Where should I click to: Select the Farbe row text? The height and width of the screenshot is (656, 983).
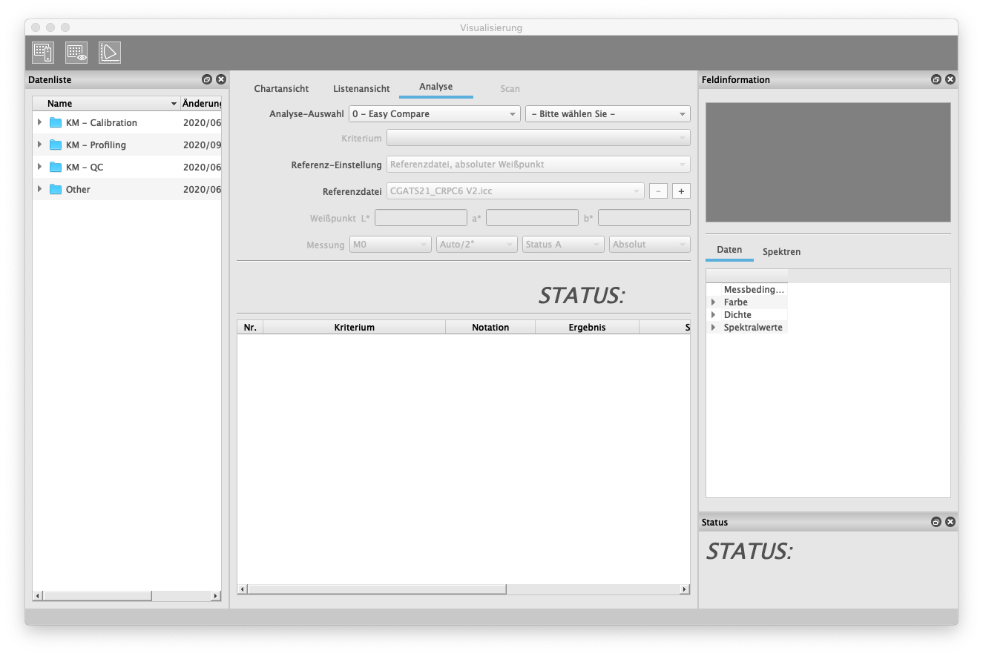[x=735, y=302]
